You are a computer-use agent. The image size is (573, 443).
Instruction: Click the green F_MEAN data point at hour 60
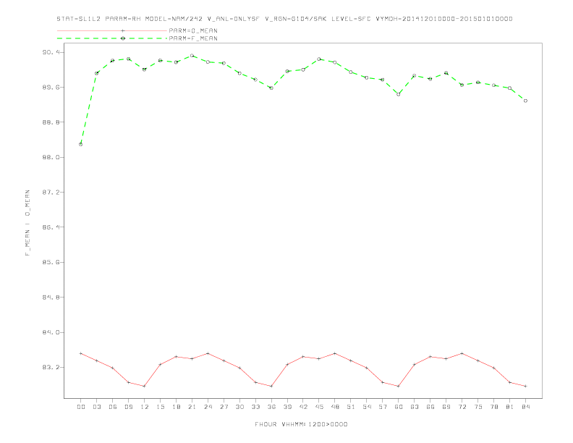click(399, 94)
